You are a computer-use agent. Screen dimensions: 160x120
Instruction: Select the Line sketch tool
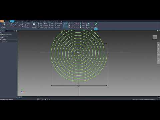coord(9,24)
